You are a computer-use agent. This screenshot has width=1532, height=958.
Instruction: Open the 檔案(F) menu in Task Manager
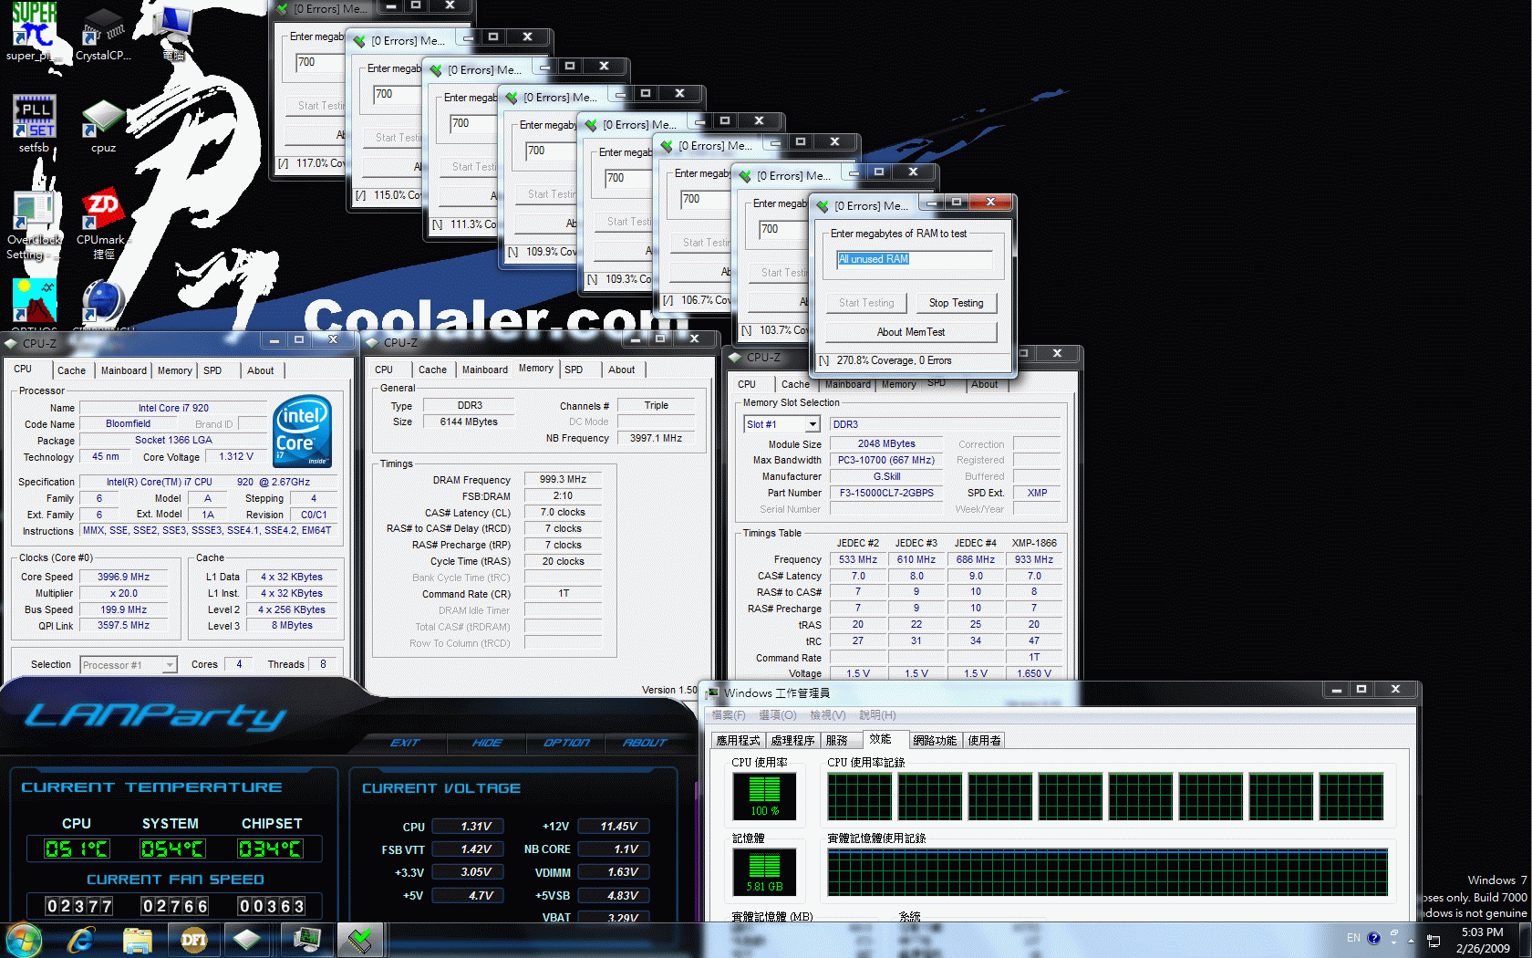click(x=729, y=715)
